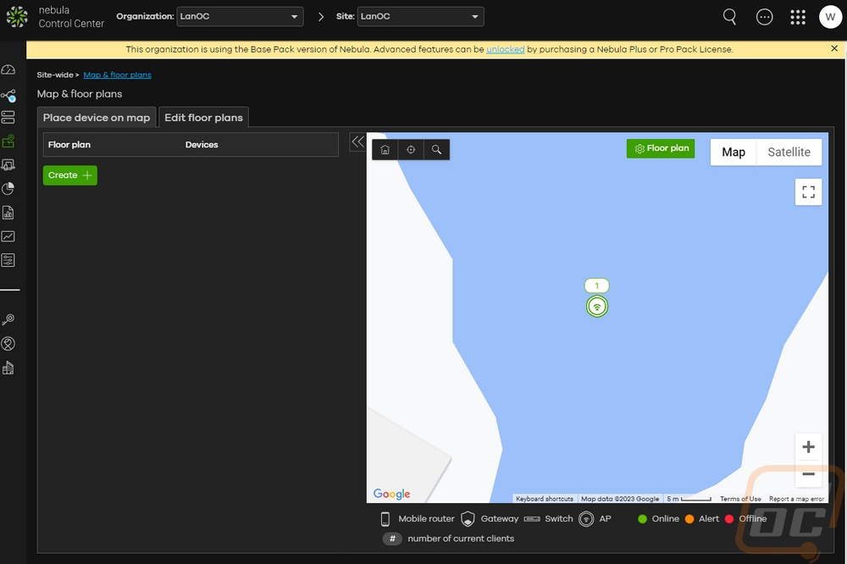Screen dimensions: 847x564
Task: Select the Place device on map tab
Action: 97,117
